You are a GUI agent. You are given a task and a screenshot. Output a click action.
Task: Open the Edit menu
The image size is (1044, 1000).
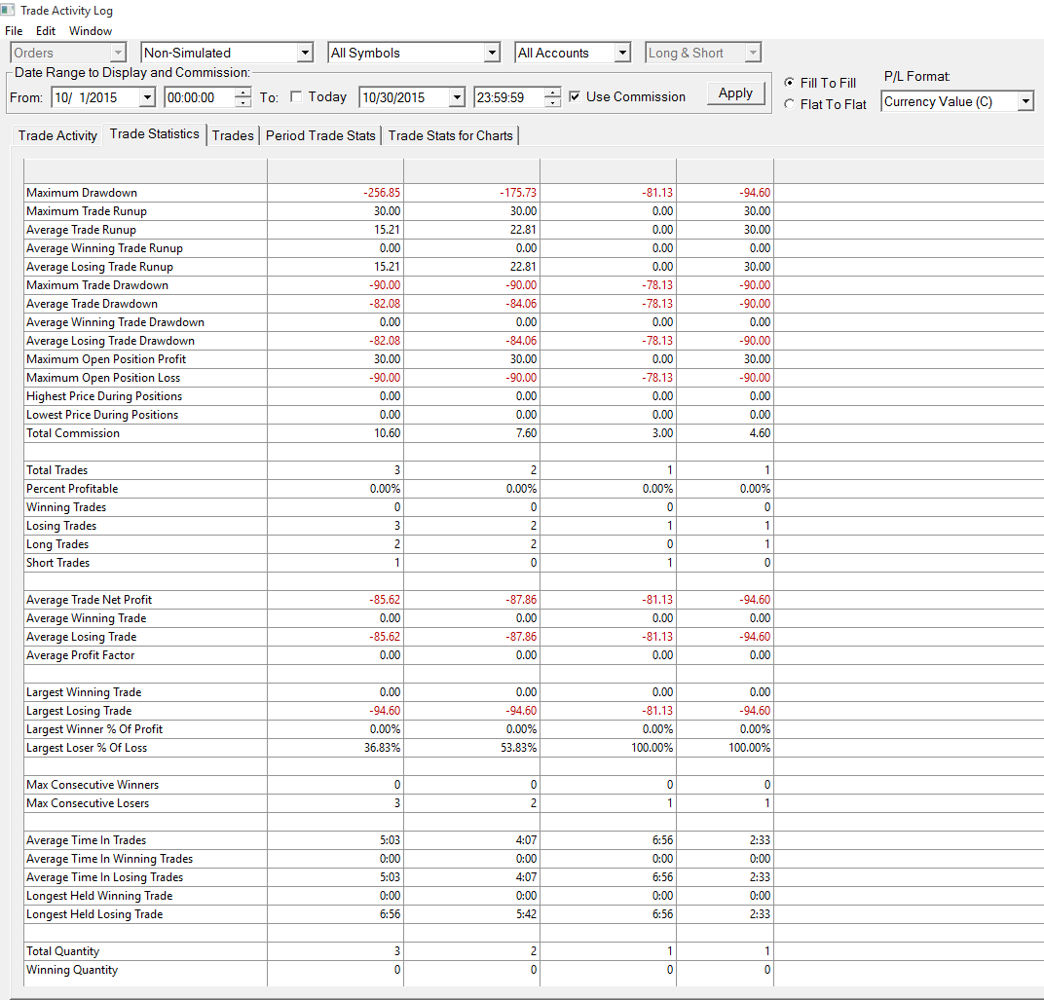tap(45, 31)
